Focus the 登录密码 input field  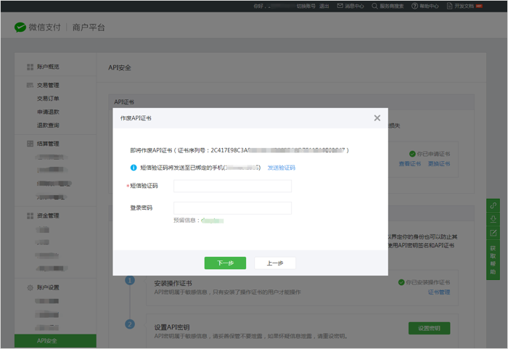(x=233, y=208)
